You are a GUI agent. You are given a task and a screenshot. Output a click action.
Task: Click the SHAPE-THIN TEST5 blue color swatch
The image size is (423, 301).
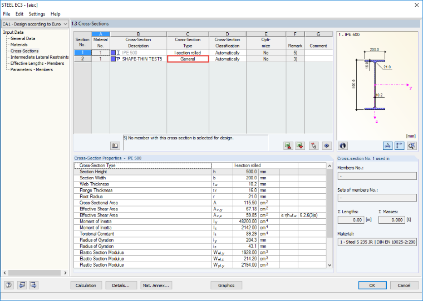(x=114, y=59)
